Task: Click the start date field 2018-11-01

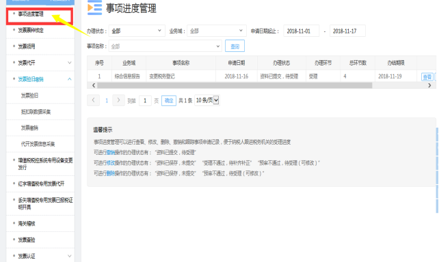Action: pos(302,31)
